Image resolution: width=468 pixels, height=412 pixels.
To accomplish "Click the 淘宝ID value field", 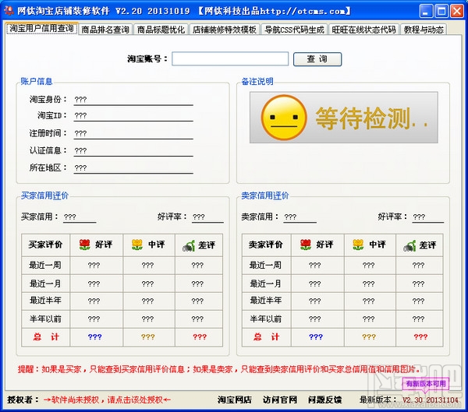I will point(133,116).
